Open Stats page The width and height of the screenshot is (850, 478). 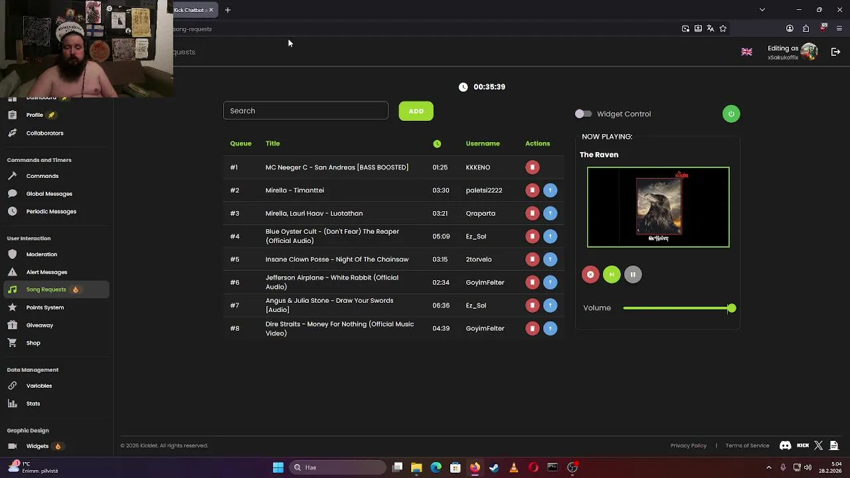click(x=33, y=404)
